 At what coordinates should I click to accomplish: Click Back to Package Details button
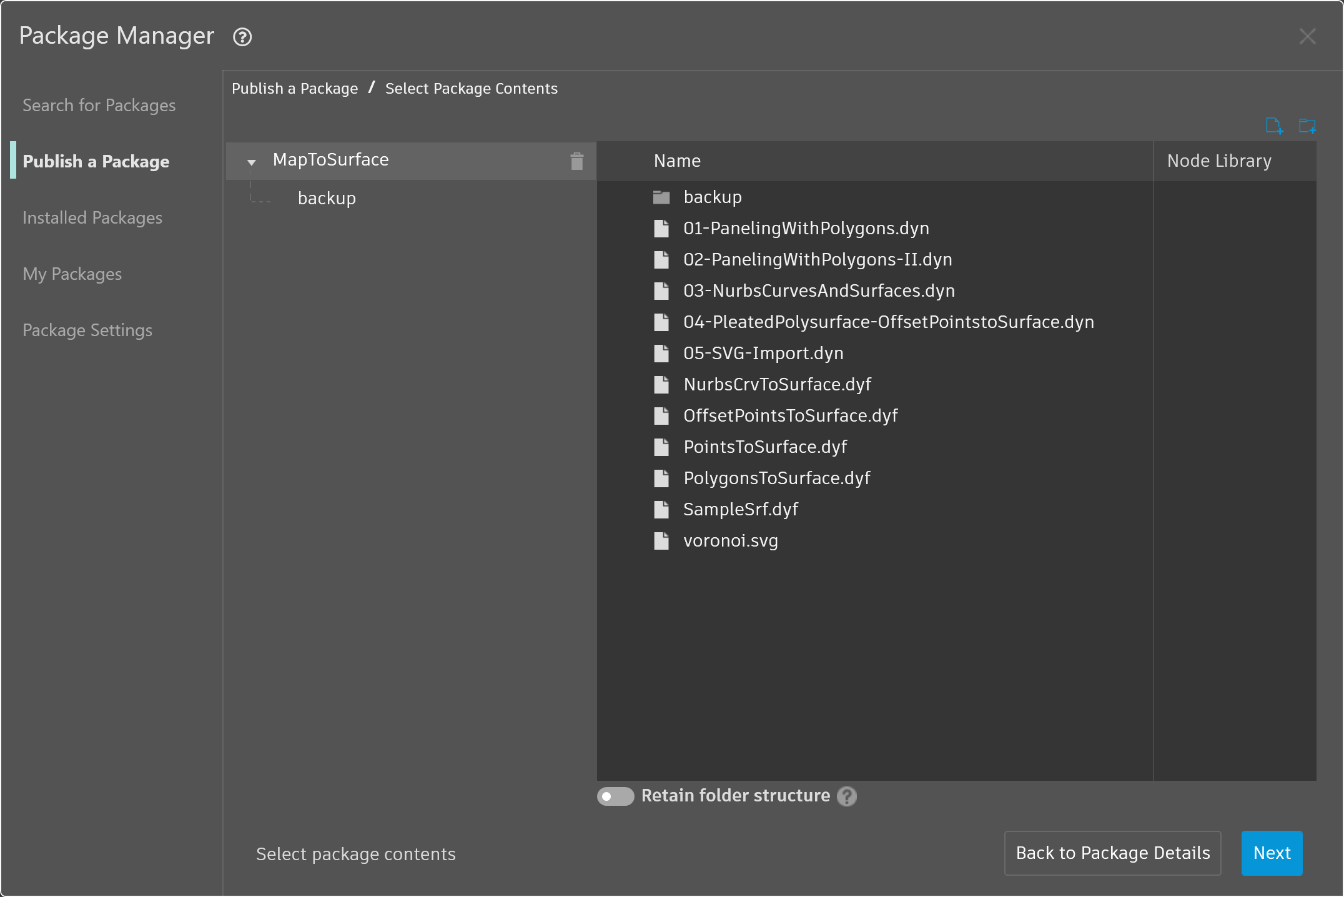coord(1112,853)
